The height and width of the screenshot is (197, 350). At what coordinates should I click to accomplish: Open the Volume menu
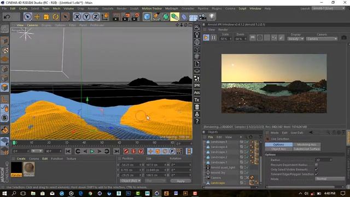click(x=69, y=9)
